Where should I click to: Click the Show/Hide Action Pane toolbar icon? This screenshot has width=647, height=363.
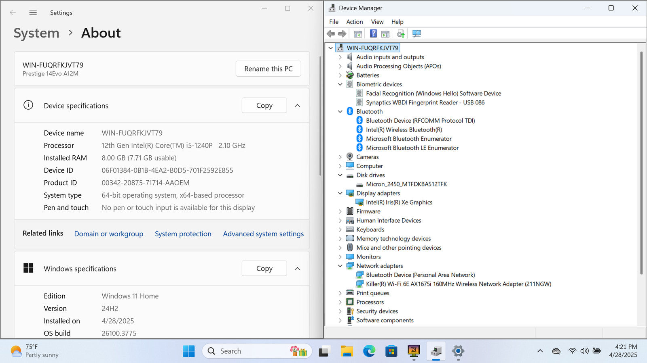(385, 33)
